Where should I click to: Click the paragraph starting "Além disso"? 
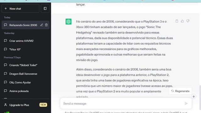(124, 83)
